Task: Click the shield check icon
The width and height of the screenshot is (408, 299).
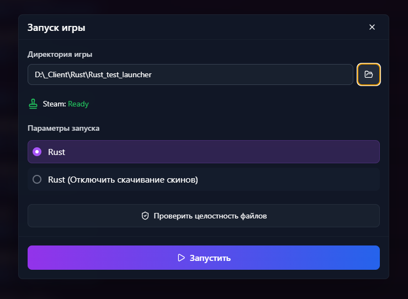Action: 145,216
